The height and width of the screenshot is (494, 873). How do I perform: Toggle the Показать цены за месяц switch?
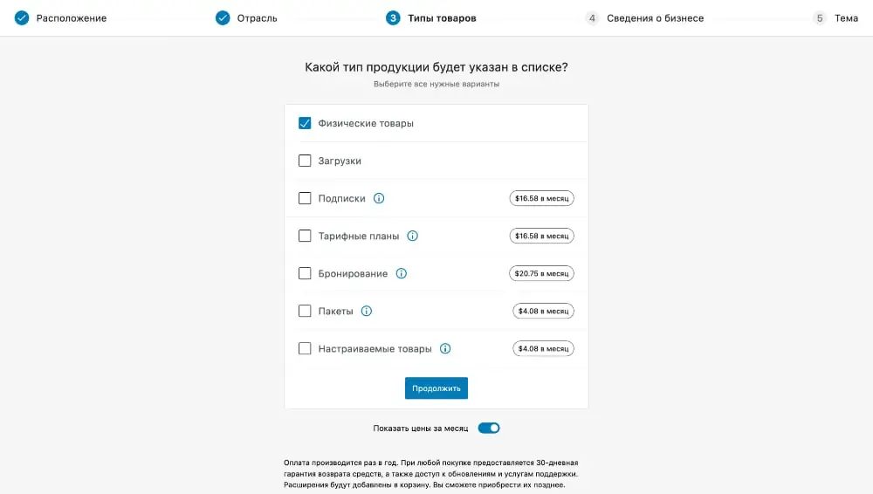tap(489, 429)
